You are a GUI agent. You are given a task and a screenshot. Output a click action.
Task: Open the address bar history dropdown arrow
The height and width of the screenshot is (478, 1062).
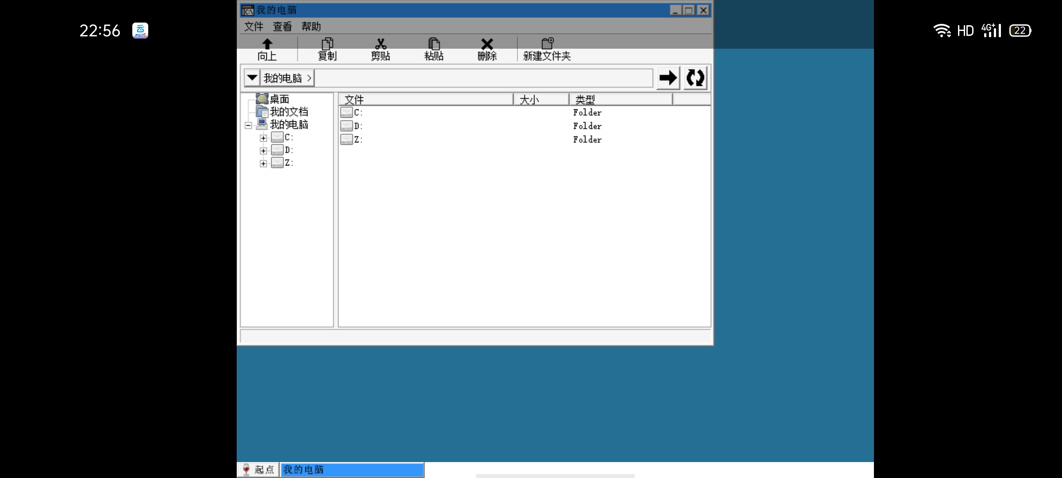[x=252, y=78]
